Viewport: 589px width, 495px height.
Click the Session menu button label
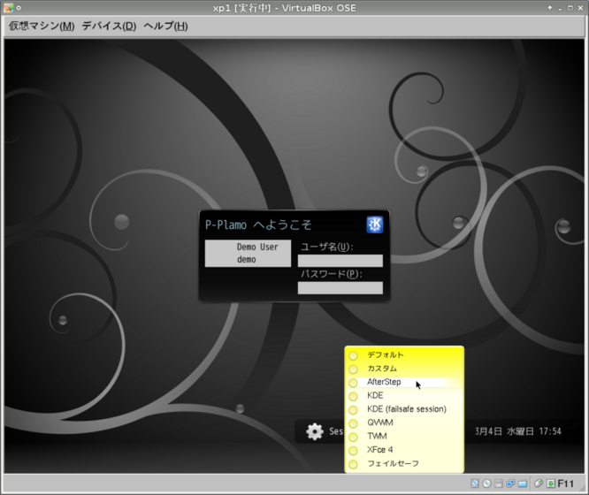tap(336, 431)
